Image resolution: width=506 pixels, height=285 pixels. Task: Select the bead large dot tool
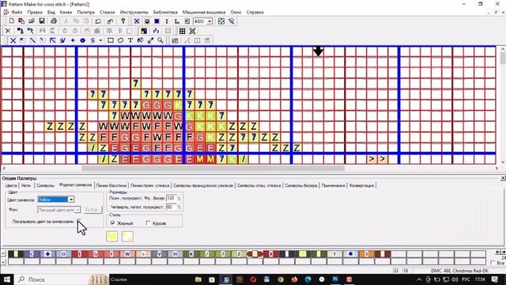(82, 40)
